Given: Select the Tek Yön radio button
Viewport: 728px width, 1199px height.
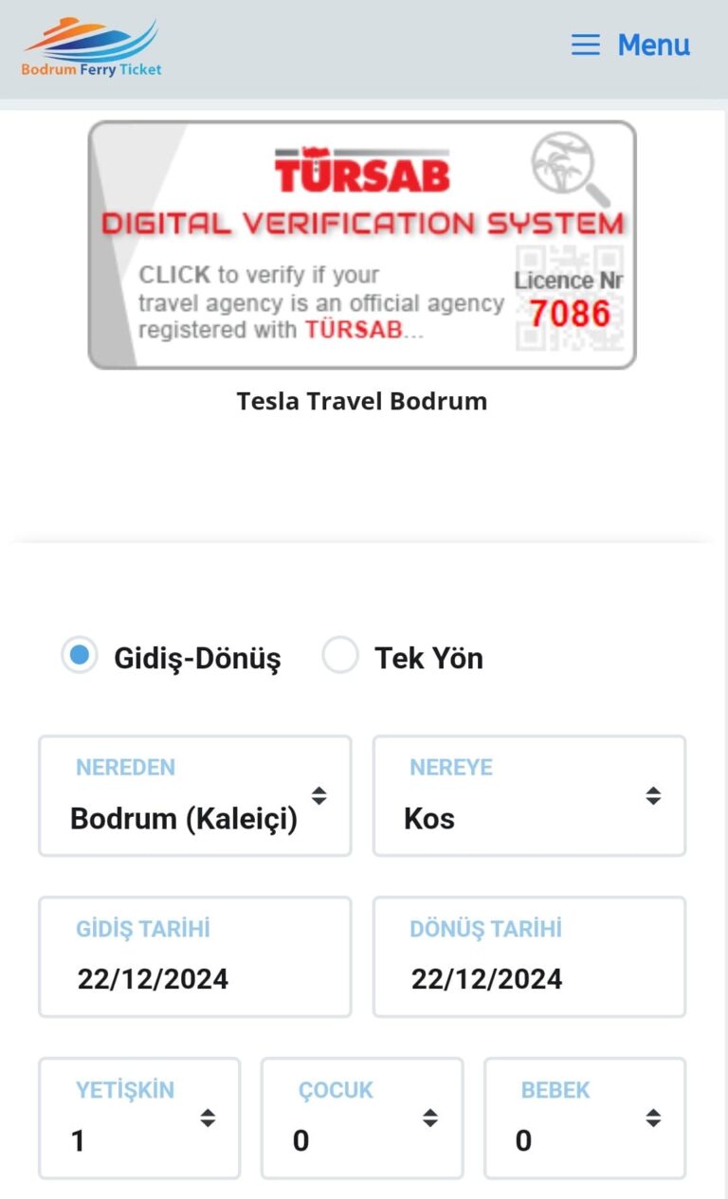Looking at the screenshot, I should click(x=340, y=655).
